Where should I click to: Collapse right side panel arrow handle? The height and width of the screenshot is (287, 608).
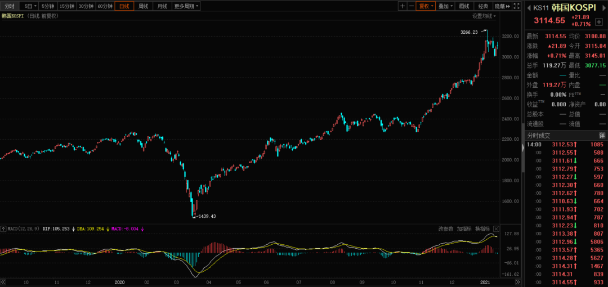(522, 147)
